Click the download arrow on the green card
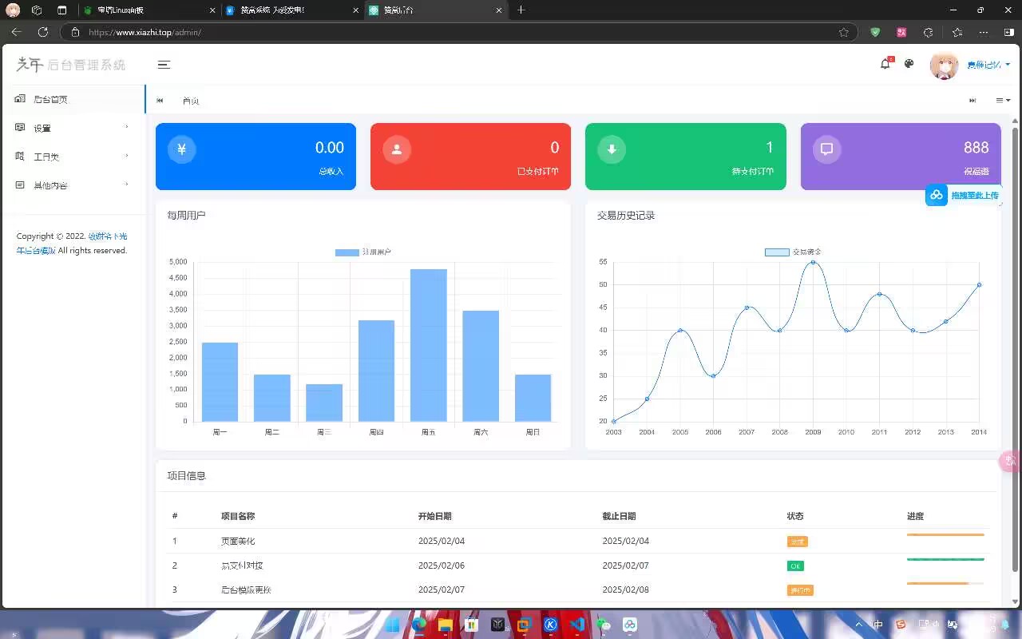 click(x=612, y=149)
